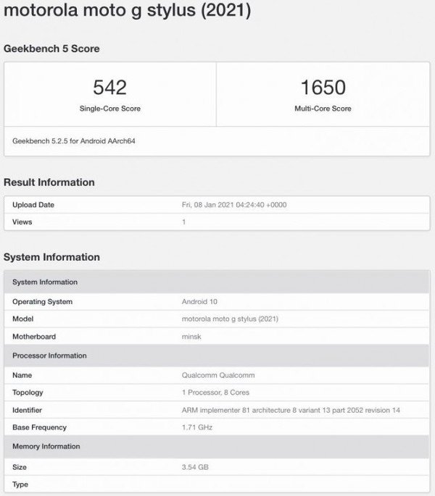The image size is (435, 496).
Task: Select the multi-core score value 1650
Action: [323, 88]
